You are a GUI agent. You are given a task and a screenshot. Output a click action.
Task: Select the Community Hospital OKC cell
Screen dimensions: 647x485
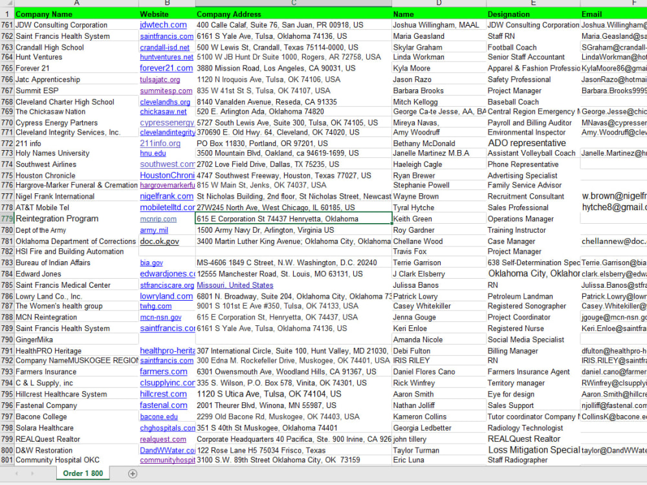click(x=76, y=460)
